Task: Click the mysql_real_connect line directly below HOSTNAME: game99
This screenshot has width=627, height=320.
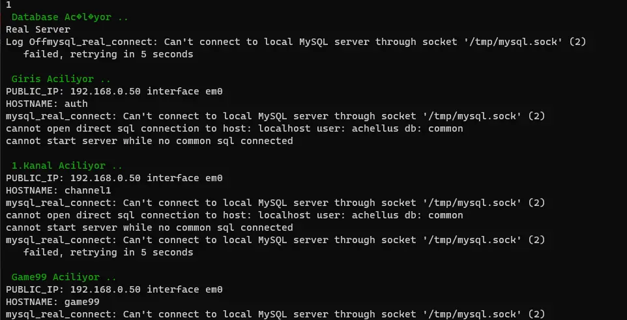Action: 275,314
